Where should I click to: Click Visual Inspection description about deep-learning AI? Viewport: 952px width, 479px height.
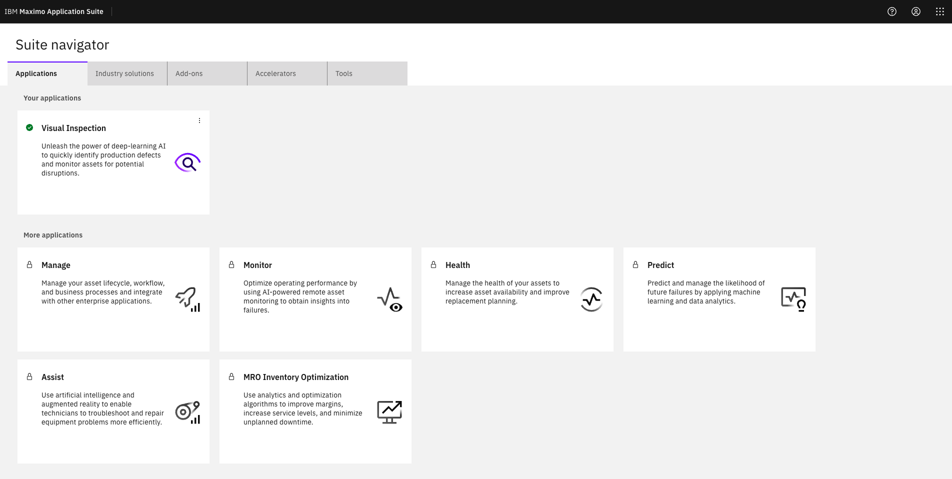(103, 159)
